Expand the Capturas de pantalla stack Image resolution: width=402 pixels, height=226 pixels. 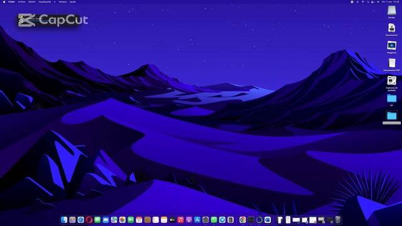click(391, 80)
